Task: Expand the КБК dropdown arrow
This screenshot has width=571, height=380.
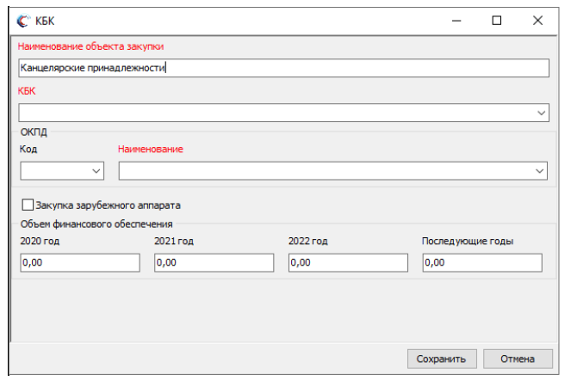Action: coord(541,113)
